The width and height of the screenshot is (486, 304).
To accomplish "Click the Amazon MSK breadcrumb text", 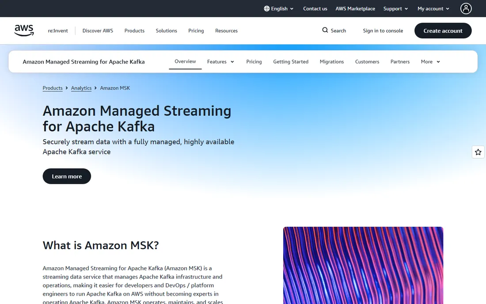I will tap(115, 88).
